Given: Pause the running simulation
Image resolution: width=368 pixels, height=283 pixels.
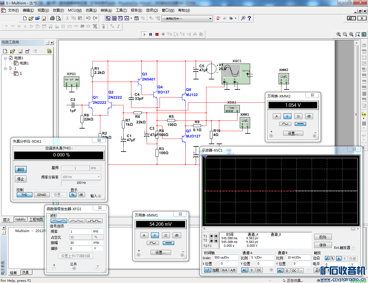Looking at the screenshot, I should [x=151, y=34].
